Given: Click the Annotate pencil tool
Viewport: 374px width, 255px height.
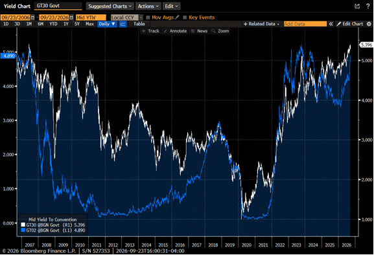Looking at the screenshot, I should (175, 31).
